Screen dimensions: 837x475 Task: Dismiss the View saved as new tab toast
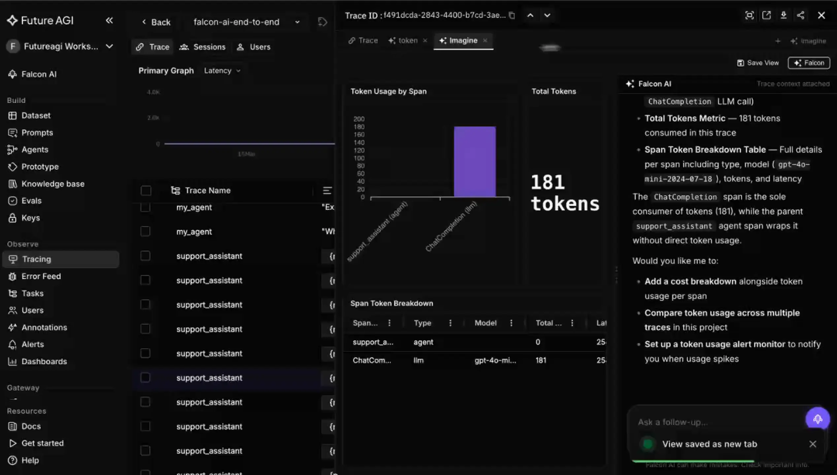coord(813,444)
